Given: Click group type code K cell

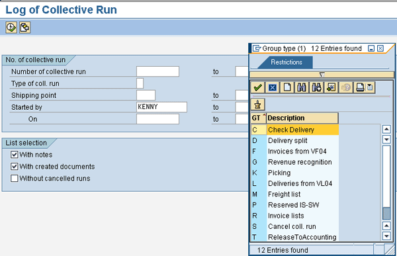Looking at the screenshot, I should (x=259, y=173).
